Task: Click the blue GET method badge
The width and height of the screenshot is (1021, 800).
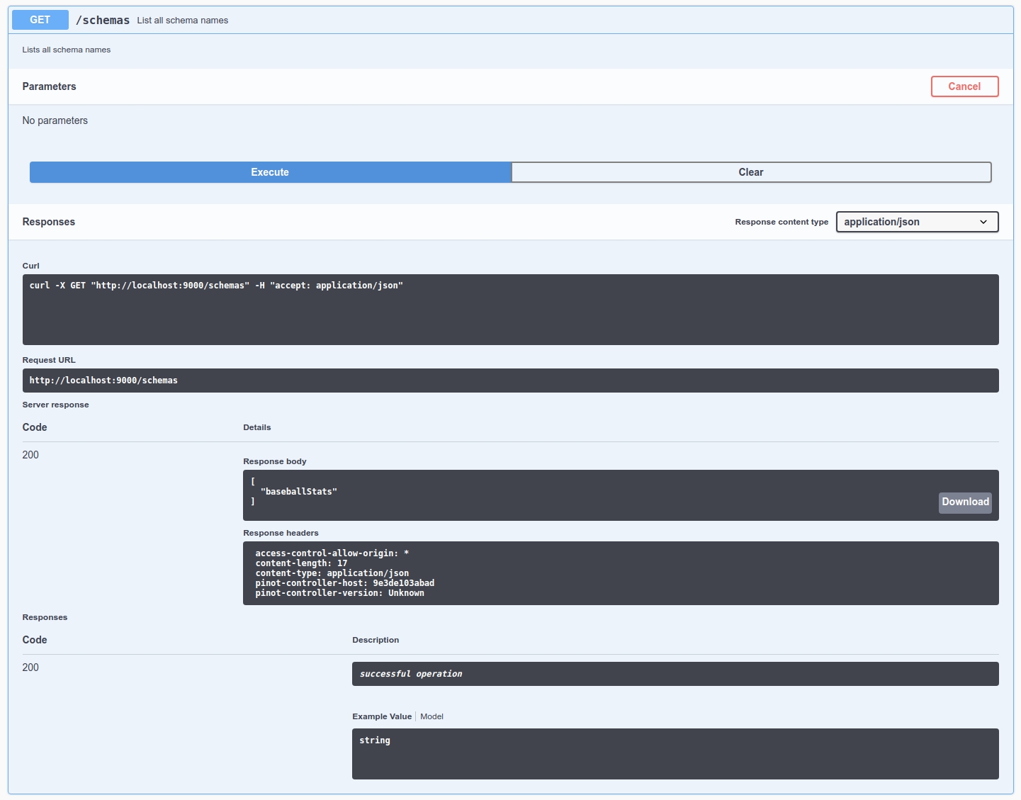Action: pos(40,20)
